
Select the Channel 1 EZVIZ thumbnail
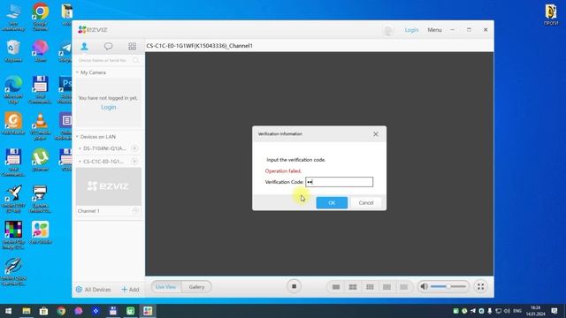(108, 186)
